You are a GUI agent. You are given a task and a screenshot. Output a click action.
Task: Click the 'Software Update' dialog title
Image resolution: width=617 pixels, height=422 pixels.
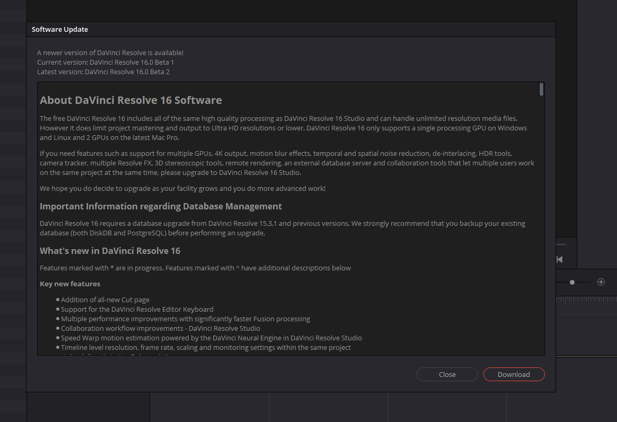pyautogui.click(x=60, y=30)
